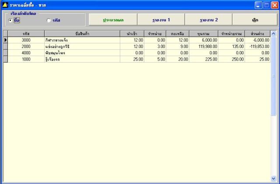Click the จำหน่าย column header

tap(155, 34)
